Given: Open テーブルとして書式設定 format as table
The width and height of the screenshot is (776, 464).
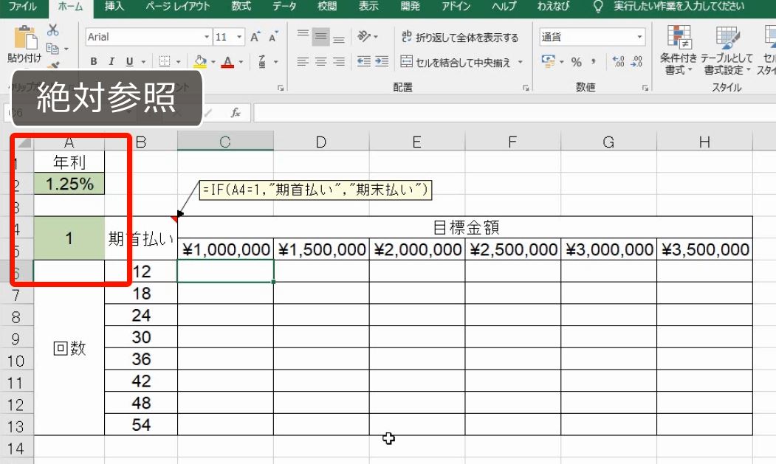Looking at the screenshot, I should (727, 50).
